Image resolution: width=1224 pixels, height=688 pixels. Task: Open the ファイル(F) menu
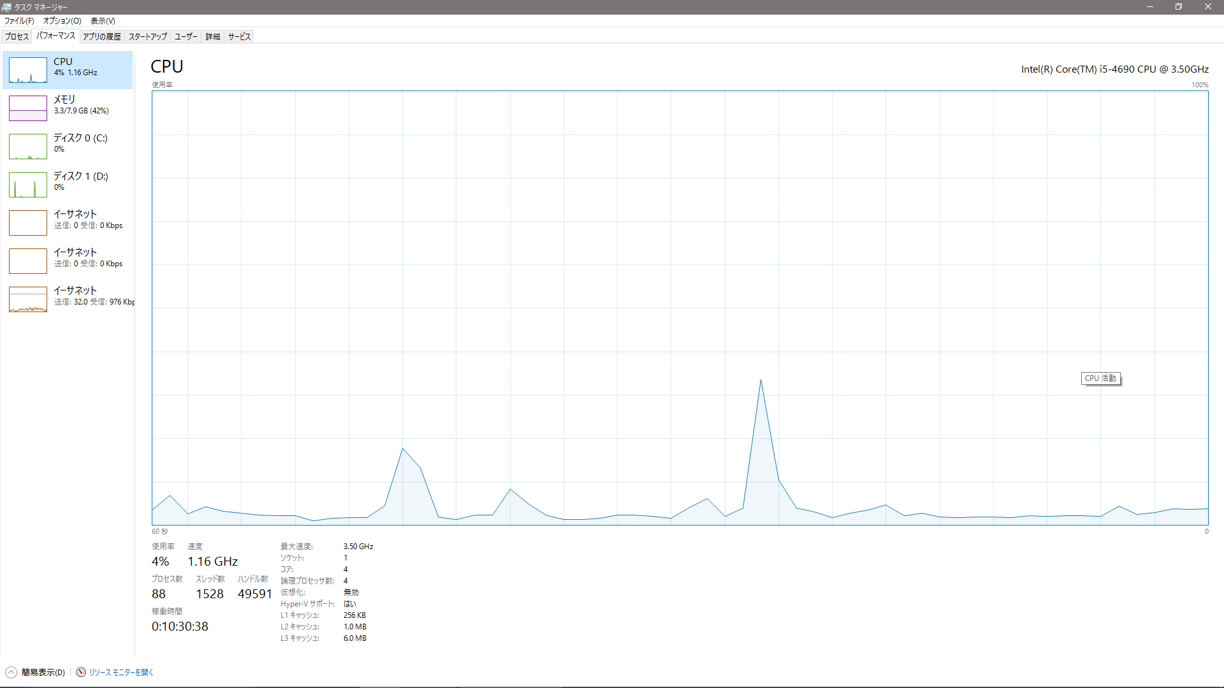click(19, 21)
